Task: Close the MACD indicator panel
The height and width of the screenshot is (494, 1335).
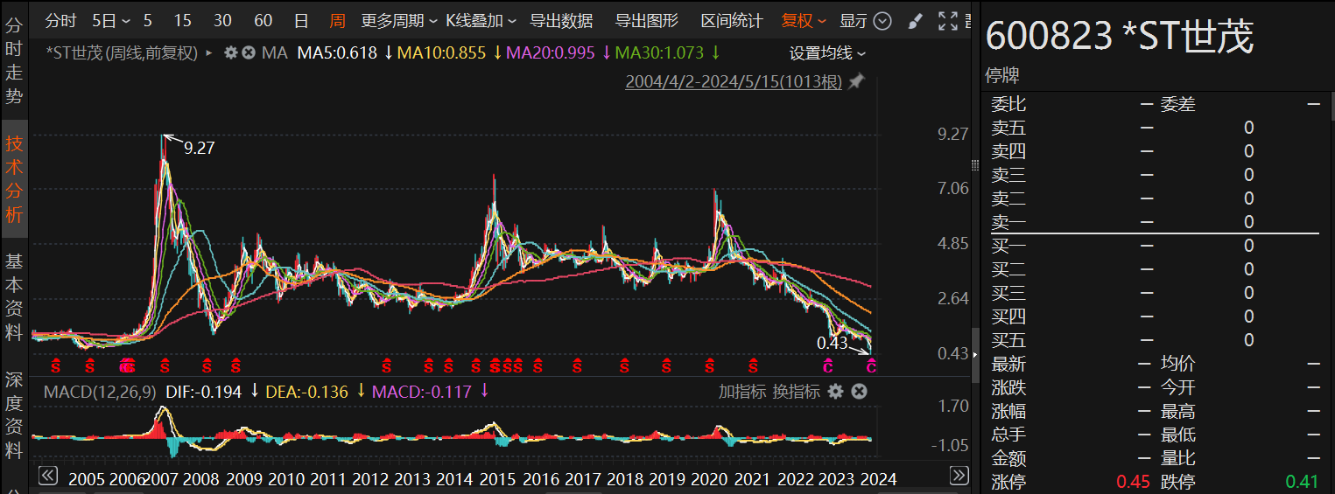Action: pyautogui.click(x=859, y=391)
